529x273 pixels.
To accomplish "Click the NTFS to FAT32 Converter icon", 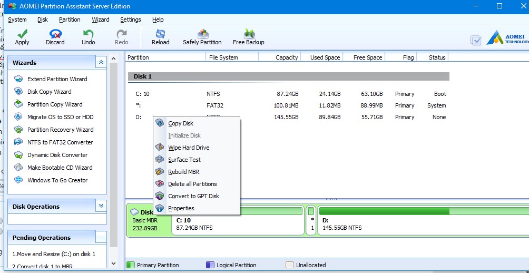I will (x=18, y=142).
